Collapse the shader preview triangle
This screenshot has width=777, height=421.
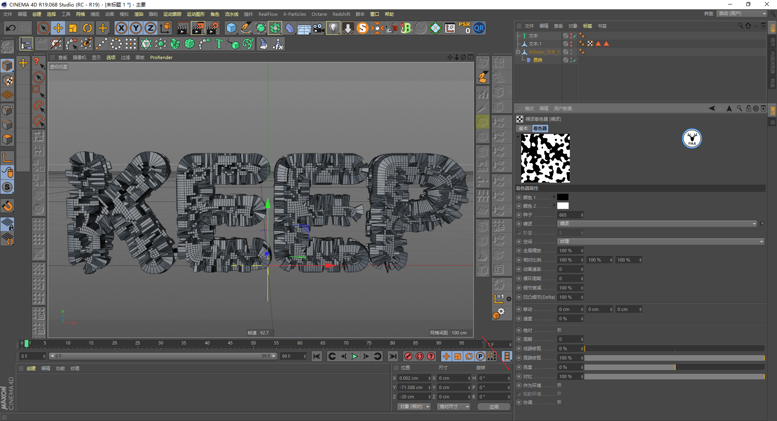click(518, 136)
